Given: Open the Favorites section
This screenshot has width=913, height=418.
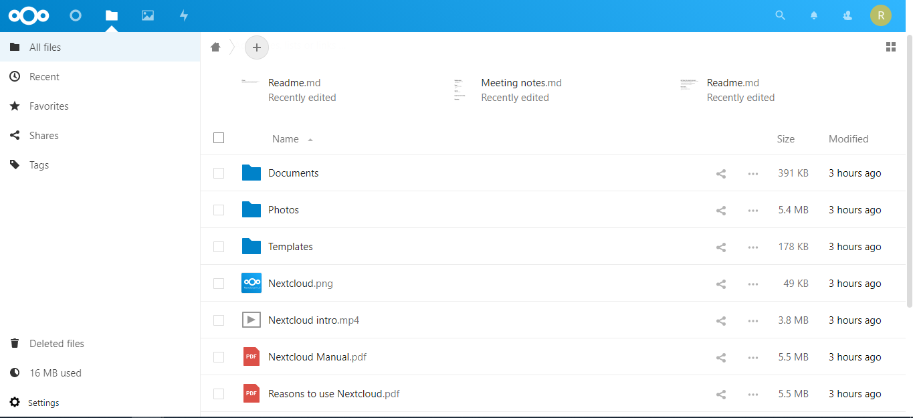Looking at the screenshot, I should click(48, 106).
